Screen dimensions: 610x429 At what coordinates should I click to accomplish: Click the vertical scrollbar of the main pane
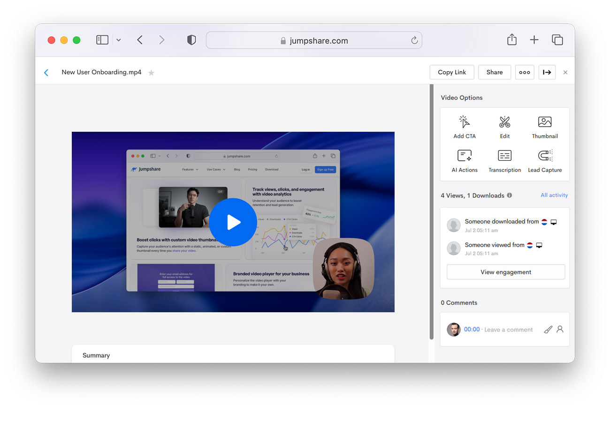[432, 212]
